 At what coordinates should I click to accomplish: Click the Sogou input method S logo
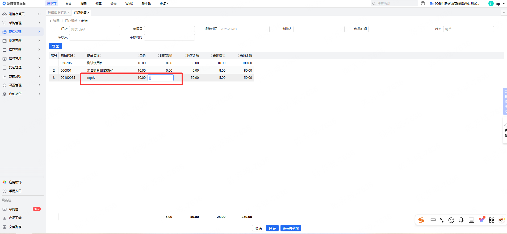421,220
